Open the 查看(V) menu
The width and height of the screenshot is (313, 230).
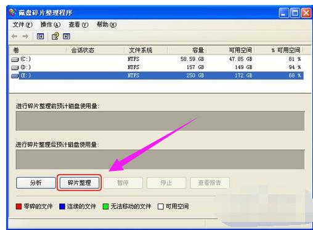78,25
